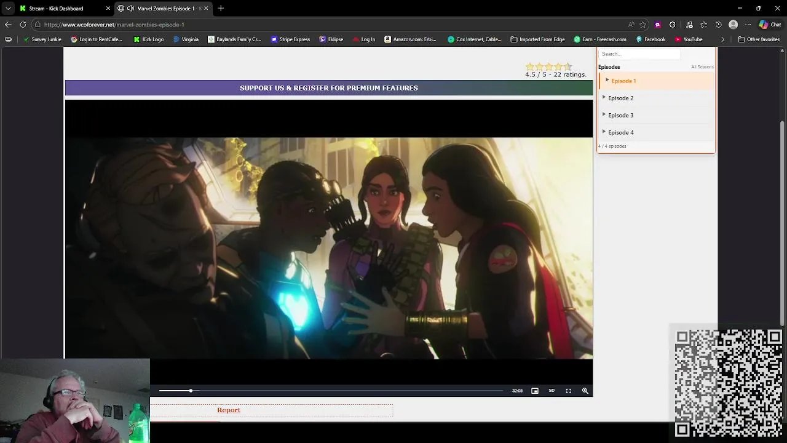Open the Favorites list icon
This screenshot has width=787, height=443.
(703, 25)
